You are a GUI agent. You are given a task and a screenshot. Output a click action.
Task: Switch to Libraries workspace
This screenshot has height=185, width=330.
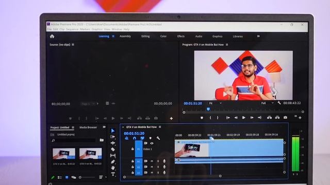coord(238,36)
